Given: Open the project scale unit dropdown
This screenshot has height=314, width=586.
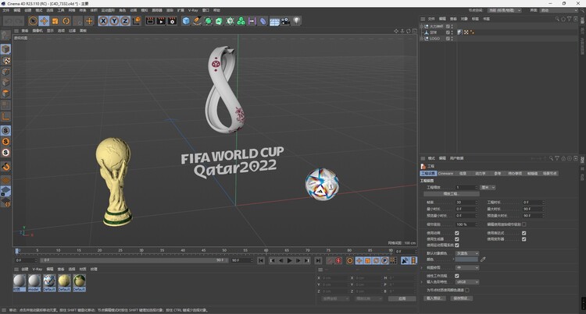Looking at the screenshot, I should pyautogui.click(x=488, y=187).
